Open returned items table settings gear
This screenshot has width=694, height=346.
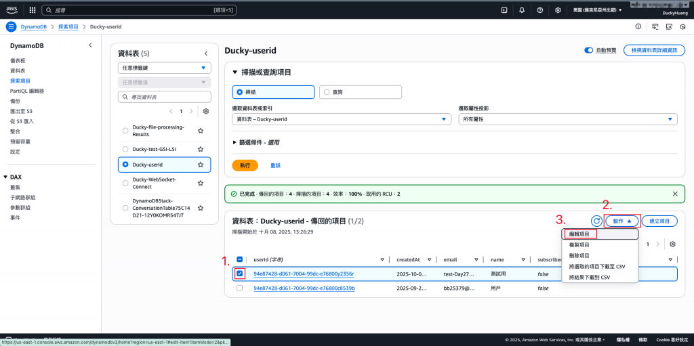[x=673, y=244]
